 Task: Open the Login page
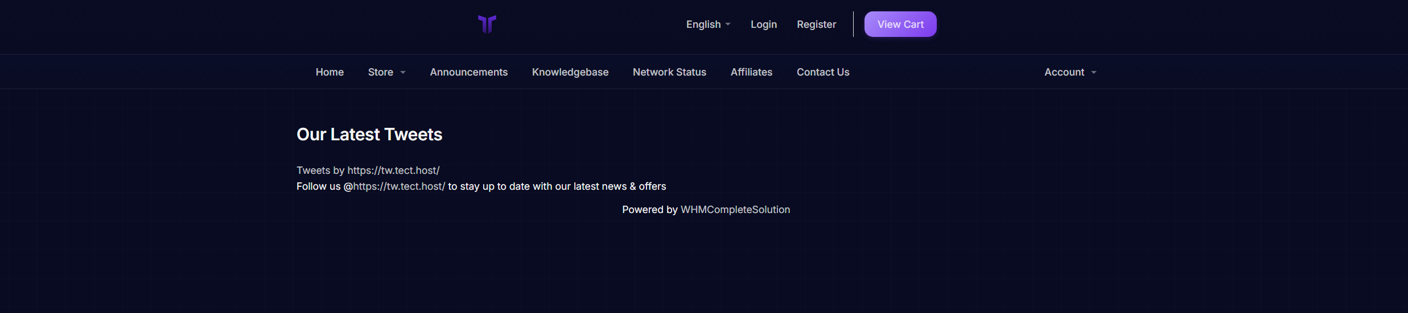pos(763,24)
